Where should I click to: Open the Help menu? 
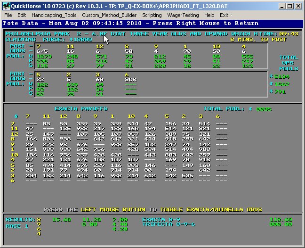pyautogui.click(x=209, y=15)
